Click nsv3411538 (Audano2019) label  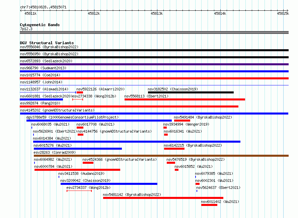(81, 173)
